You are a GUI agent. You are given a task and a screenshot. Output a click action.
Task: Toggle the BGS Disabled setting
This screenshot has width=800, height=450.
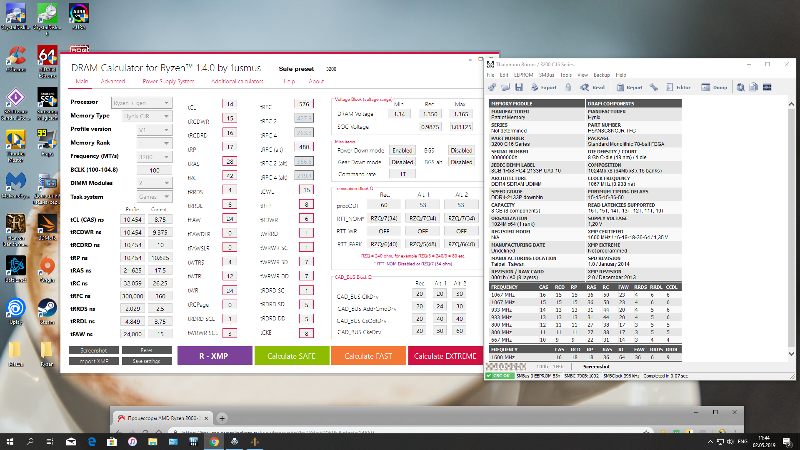coord(461,150)
